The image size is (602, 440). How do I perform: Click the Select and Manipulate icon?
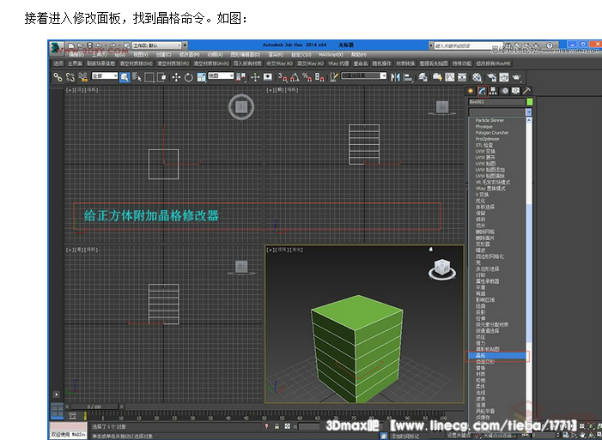pos(255,77)
